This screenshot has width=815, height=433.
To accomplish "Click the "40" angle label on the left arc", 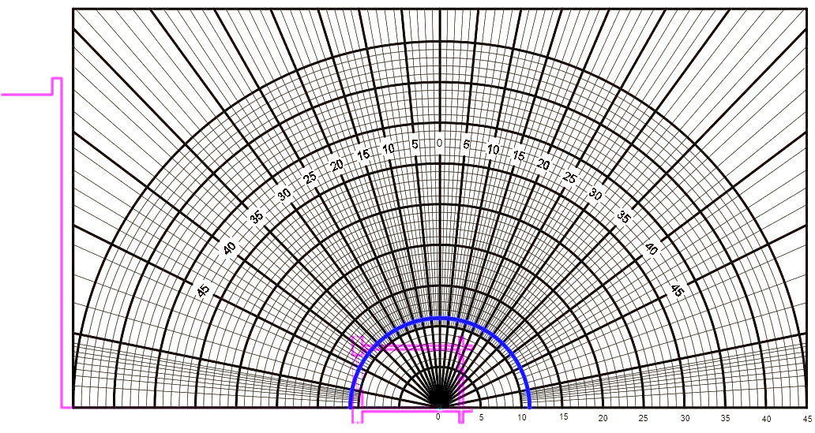I will (229, 248).
